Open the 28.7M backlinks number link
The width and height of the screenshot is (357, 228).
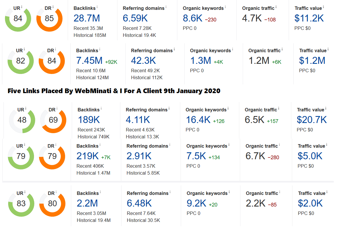(87, 18)
